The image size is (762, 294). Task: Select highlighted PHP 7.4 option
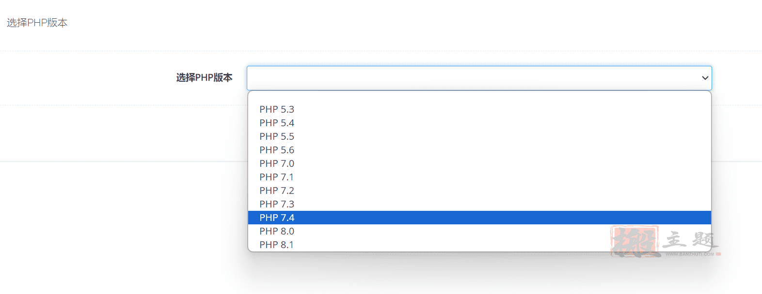[479, 218]
